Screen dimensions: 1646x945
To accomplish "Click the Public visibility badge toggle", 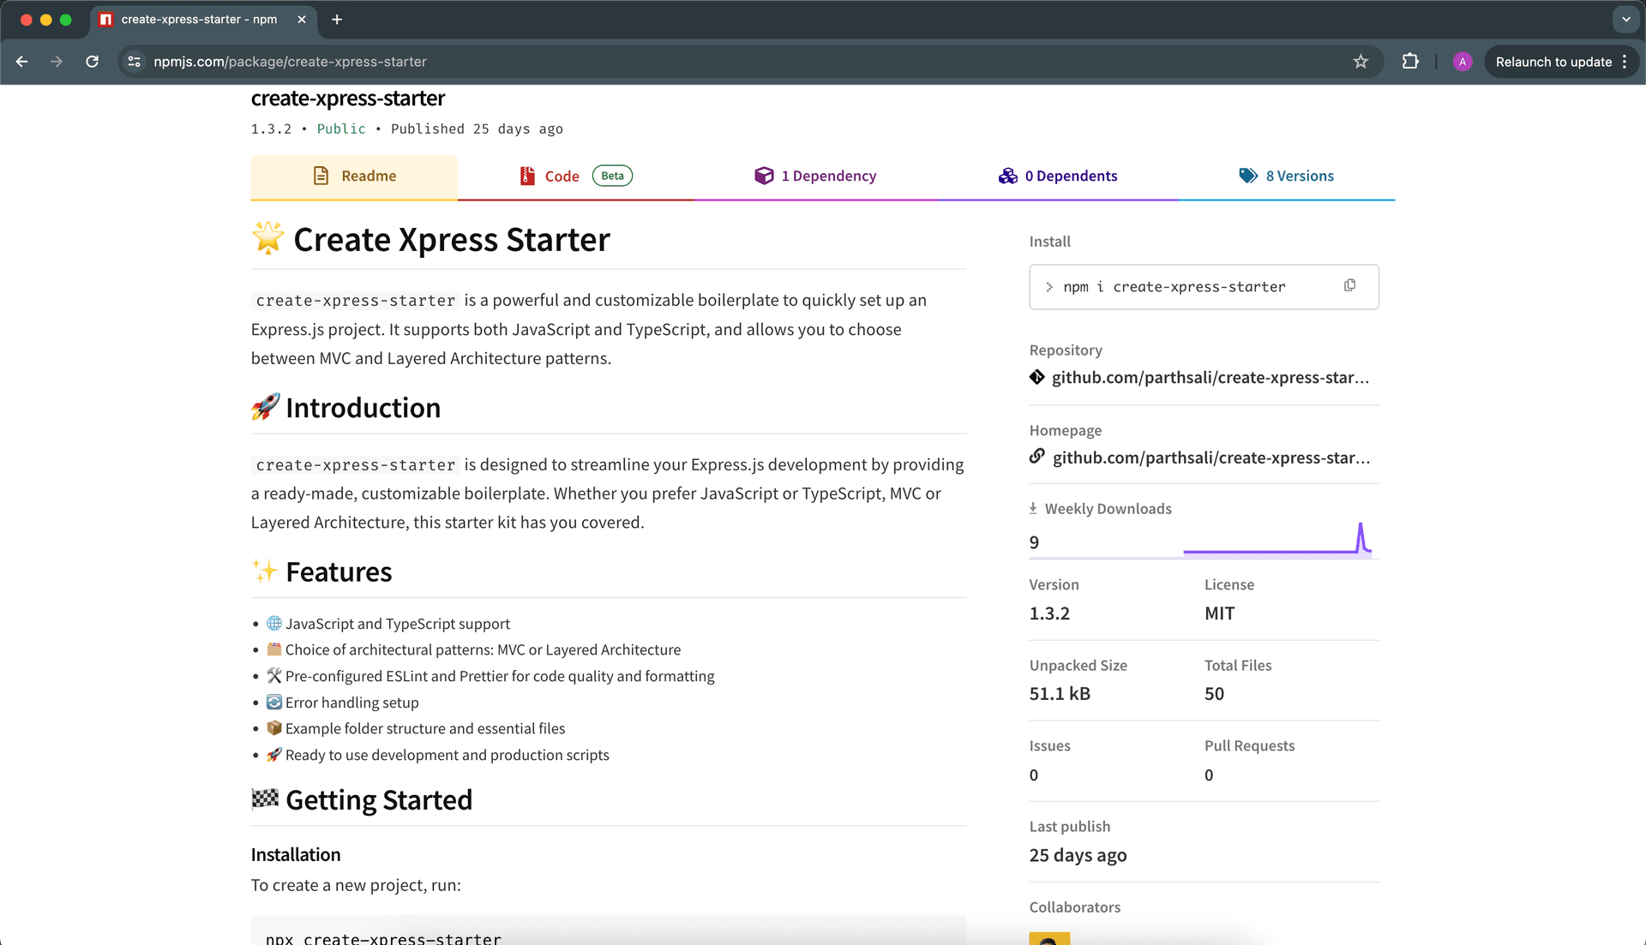I will [340, 129].
